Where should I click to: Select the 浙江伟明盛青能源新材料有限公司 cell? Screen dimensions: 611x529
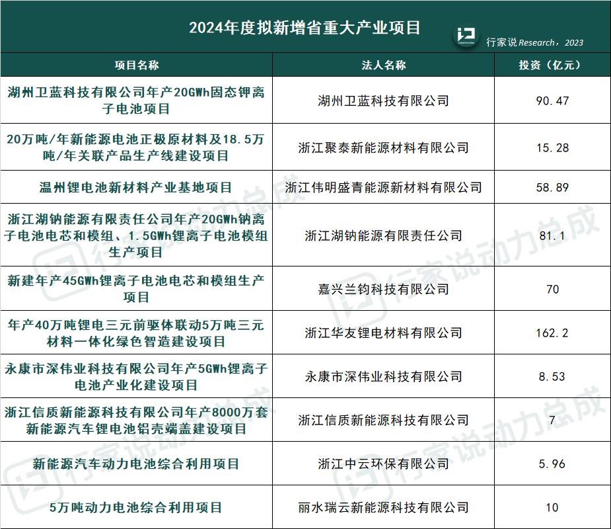click(383, 187)
